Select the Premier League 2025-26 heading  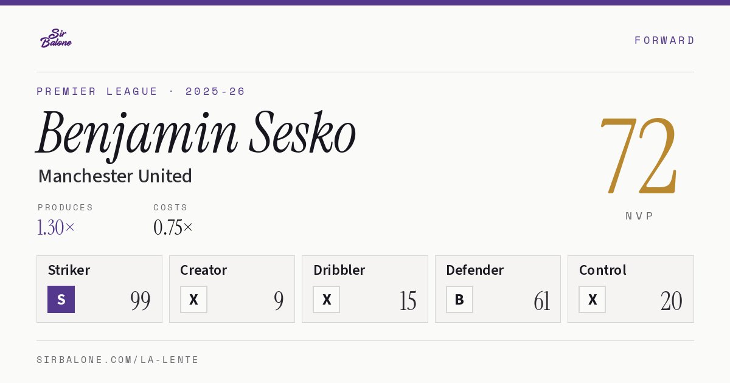pyautogui.click(x=141, y=91)
